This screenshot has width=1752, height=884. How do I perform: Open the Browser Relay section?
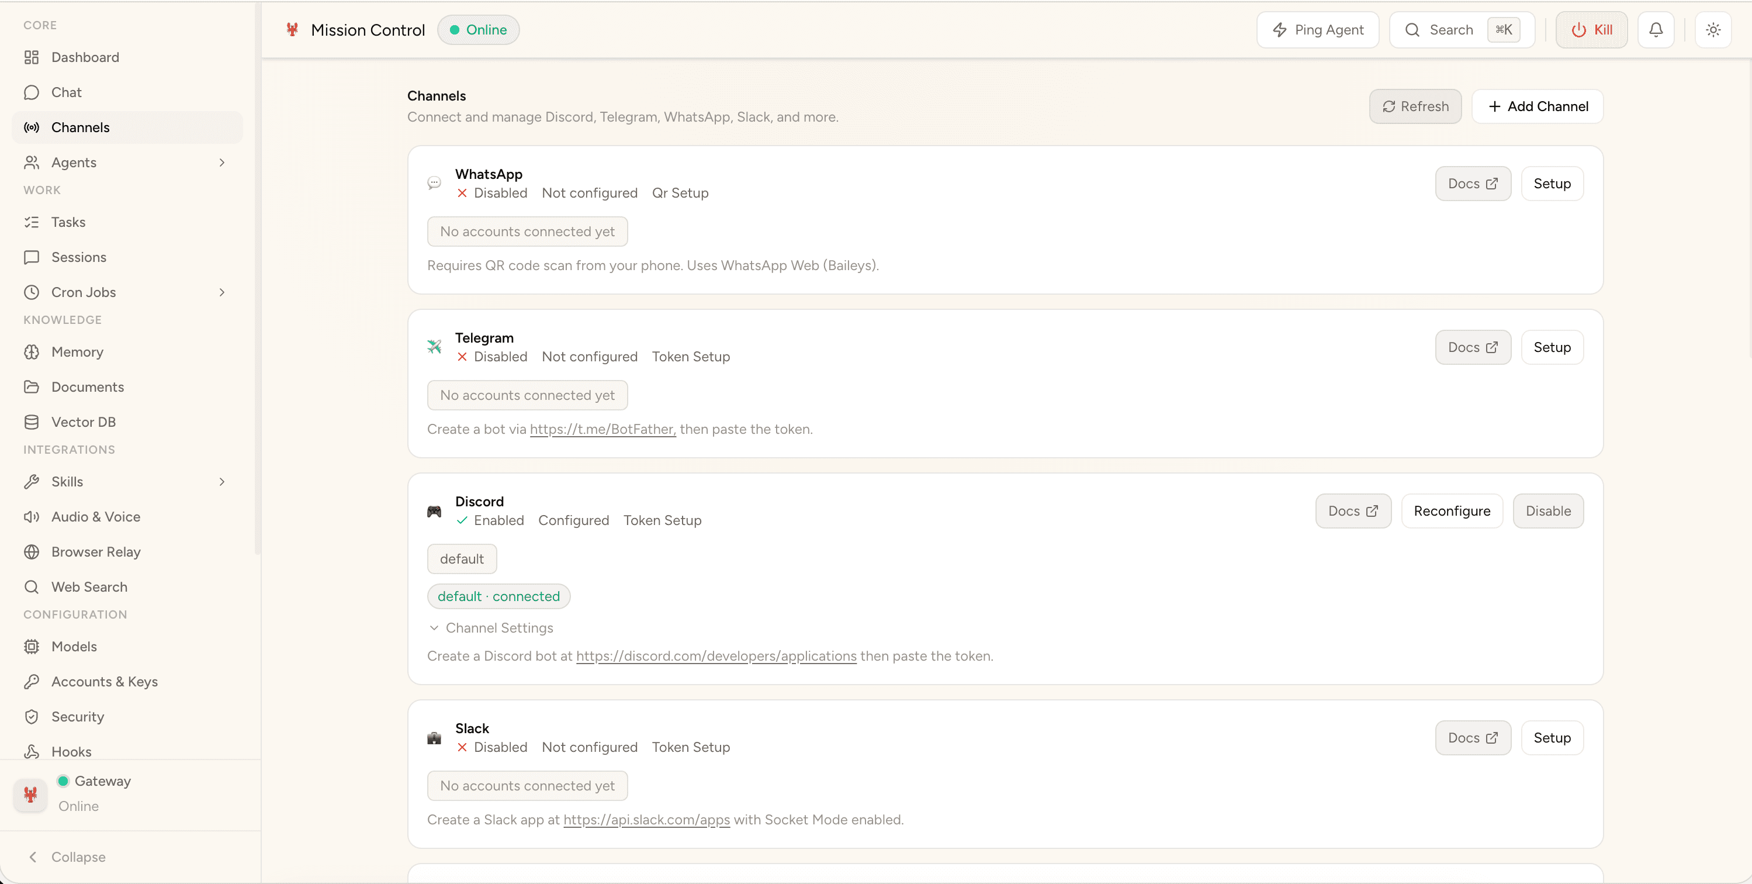(96, 552)
